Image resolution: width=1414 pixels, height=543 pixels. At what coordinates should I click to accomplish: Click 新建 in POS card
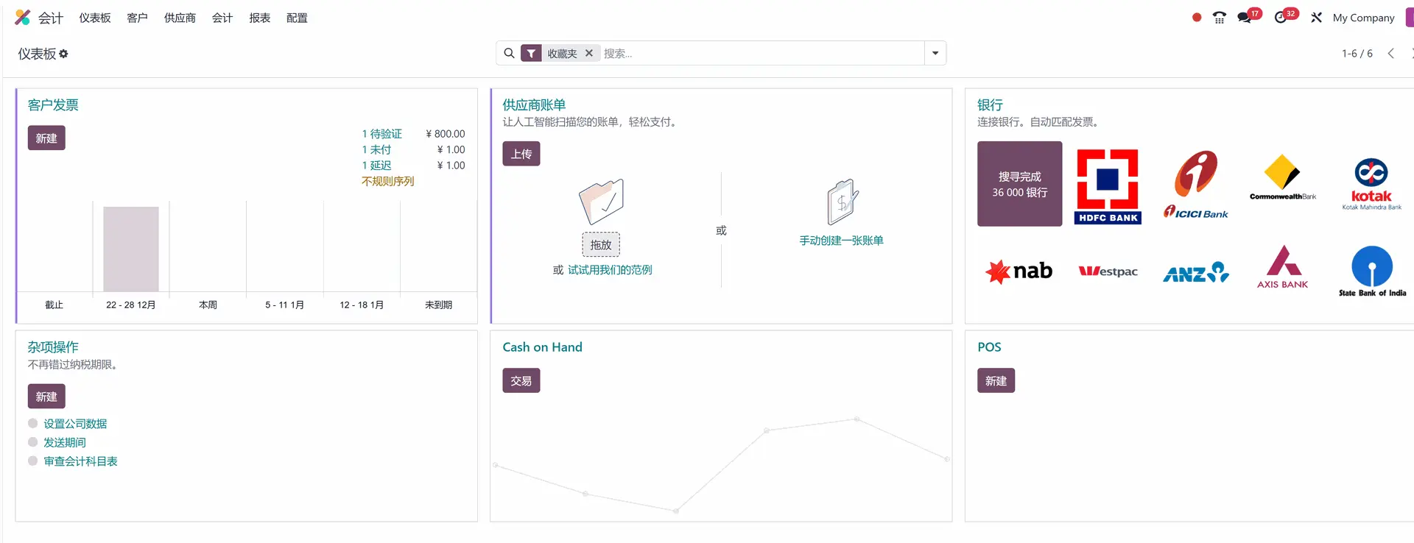996,381
